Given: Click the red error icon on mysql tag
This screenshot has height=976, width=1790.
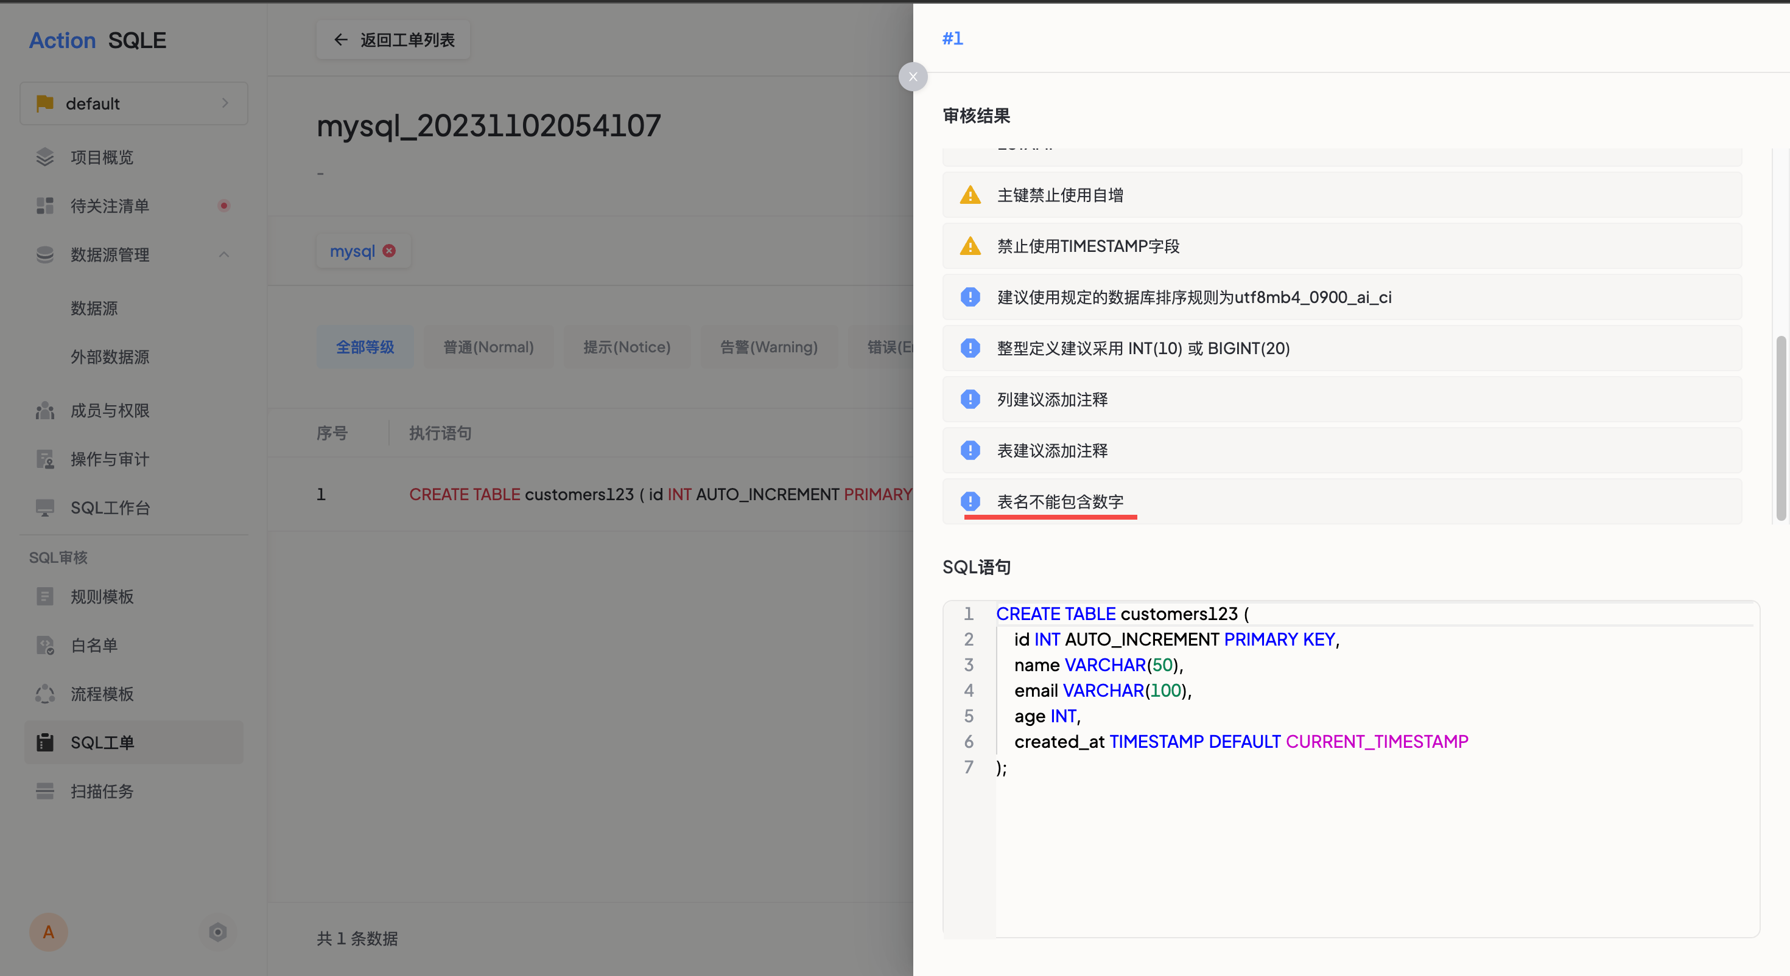Looking at the screenshot, I should coord(389,251).
